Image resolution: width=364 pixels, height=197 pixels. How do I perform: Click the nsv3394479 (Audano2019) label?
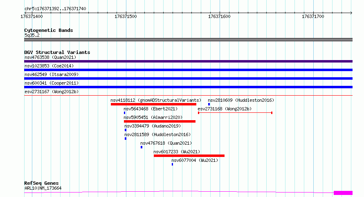pyautogui.click(x=153, y=126)
